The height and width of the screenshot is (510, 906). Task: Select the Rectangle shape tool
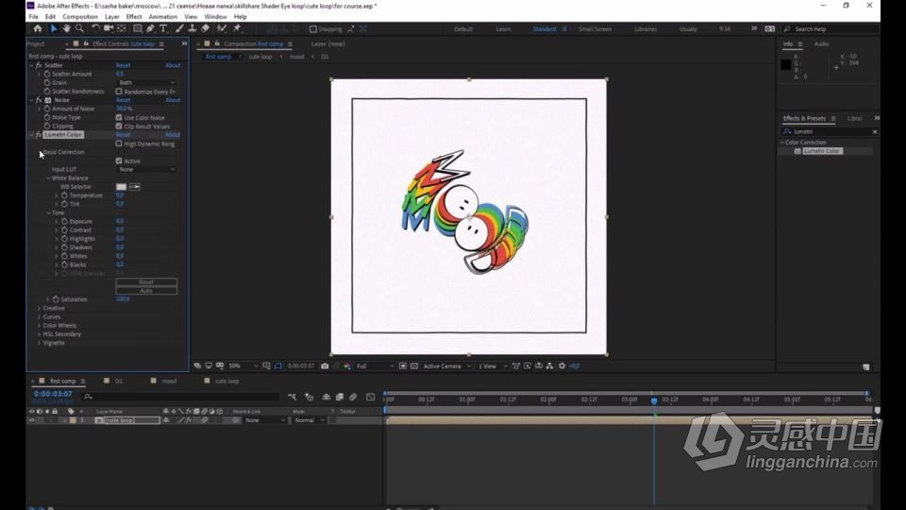pyautogui.click(x=138, y=28)
